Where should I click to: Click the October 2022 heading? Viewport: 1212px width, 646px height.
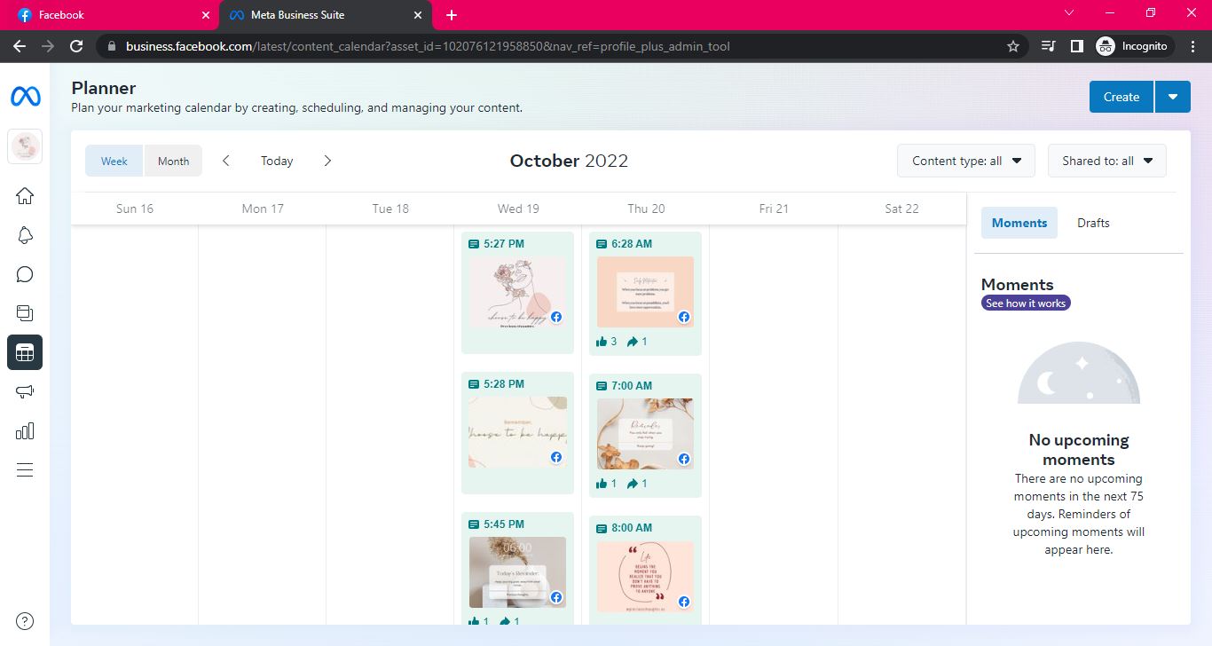click(x=569, y=161)
